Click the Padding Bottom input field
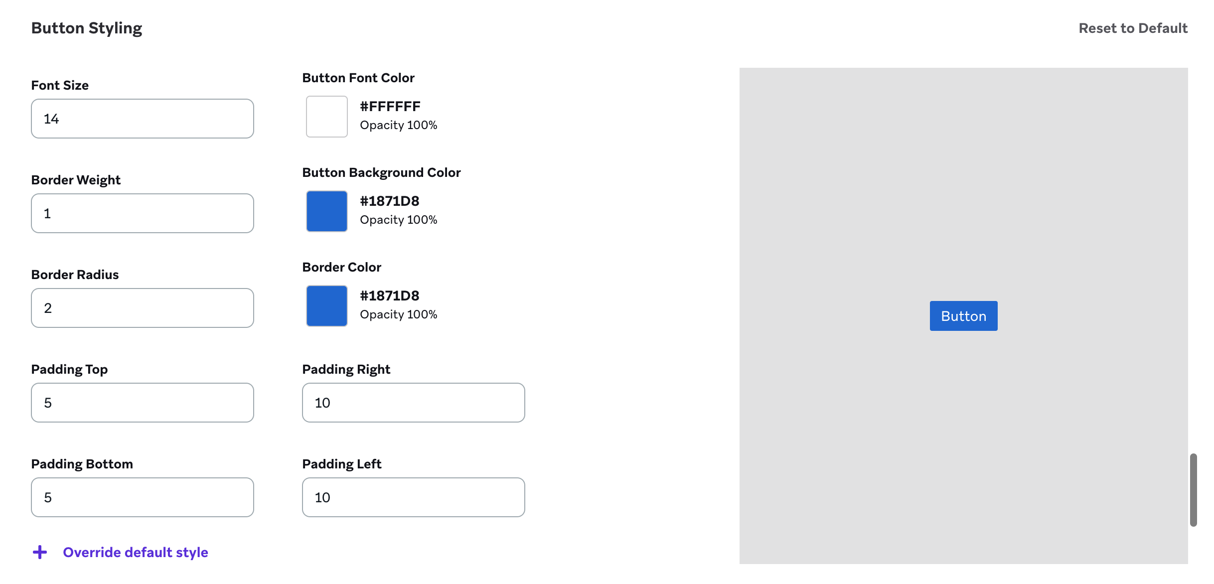 click(x=142, y=497)
